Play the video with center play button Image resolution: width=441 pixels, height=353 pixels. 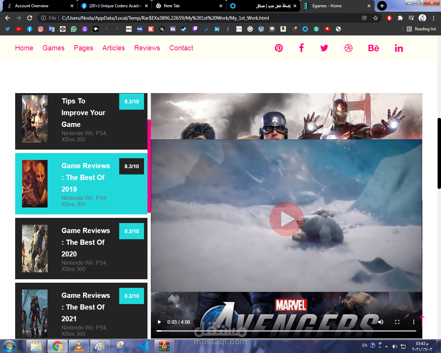[287, 219]
